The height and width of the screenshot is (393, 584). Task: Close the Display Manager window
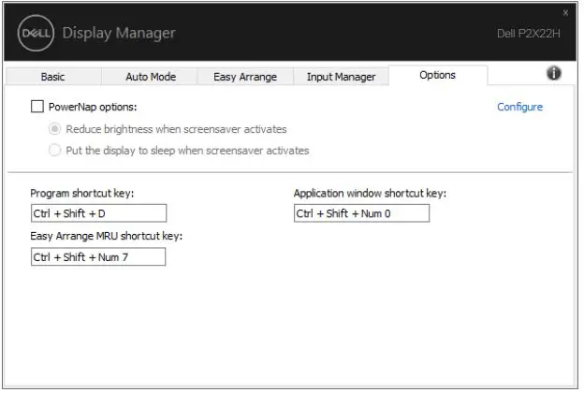pos(565,13)
